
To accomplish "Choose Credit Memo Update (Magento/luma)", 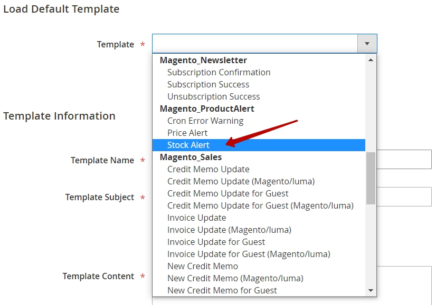I will click(x=259, y=182).
